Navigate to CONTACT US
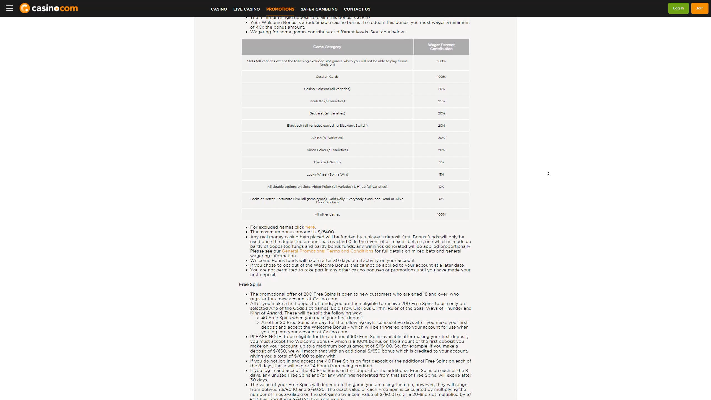Screen dimensions: 711x400 tap(357, 9)
